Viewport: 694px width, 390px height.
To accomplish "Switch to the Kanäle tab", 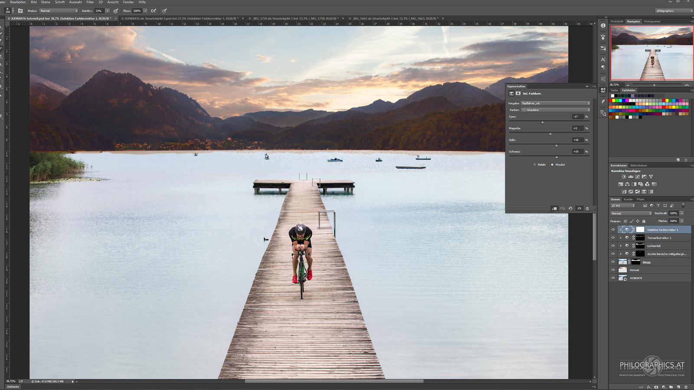I will click(x=628, y=199).
